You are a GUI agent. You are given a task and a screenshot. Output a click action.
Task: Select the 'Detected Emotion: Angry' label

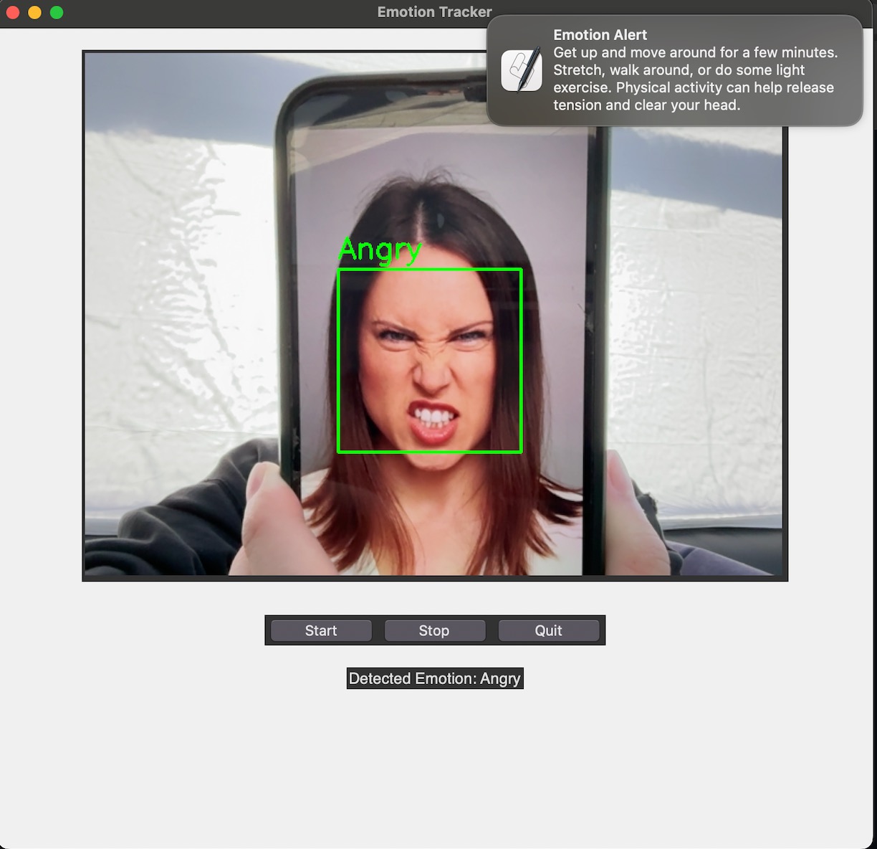(435, 678)
